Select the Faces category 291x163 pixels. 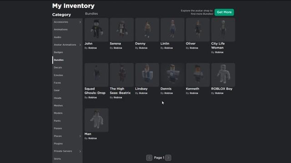[x=67, y=83]
